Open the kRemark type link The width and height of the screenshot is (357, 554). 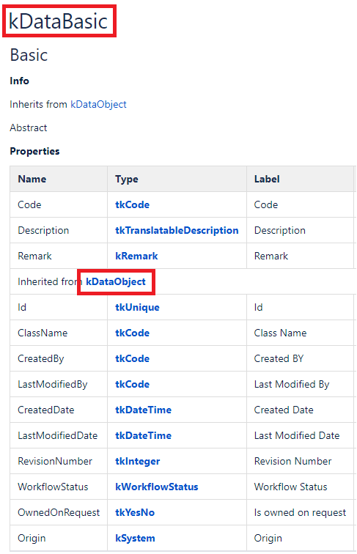click(x=136, y=256)
